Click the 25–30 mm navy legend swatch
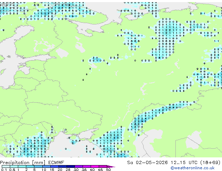 70,166
